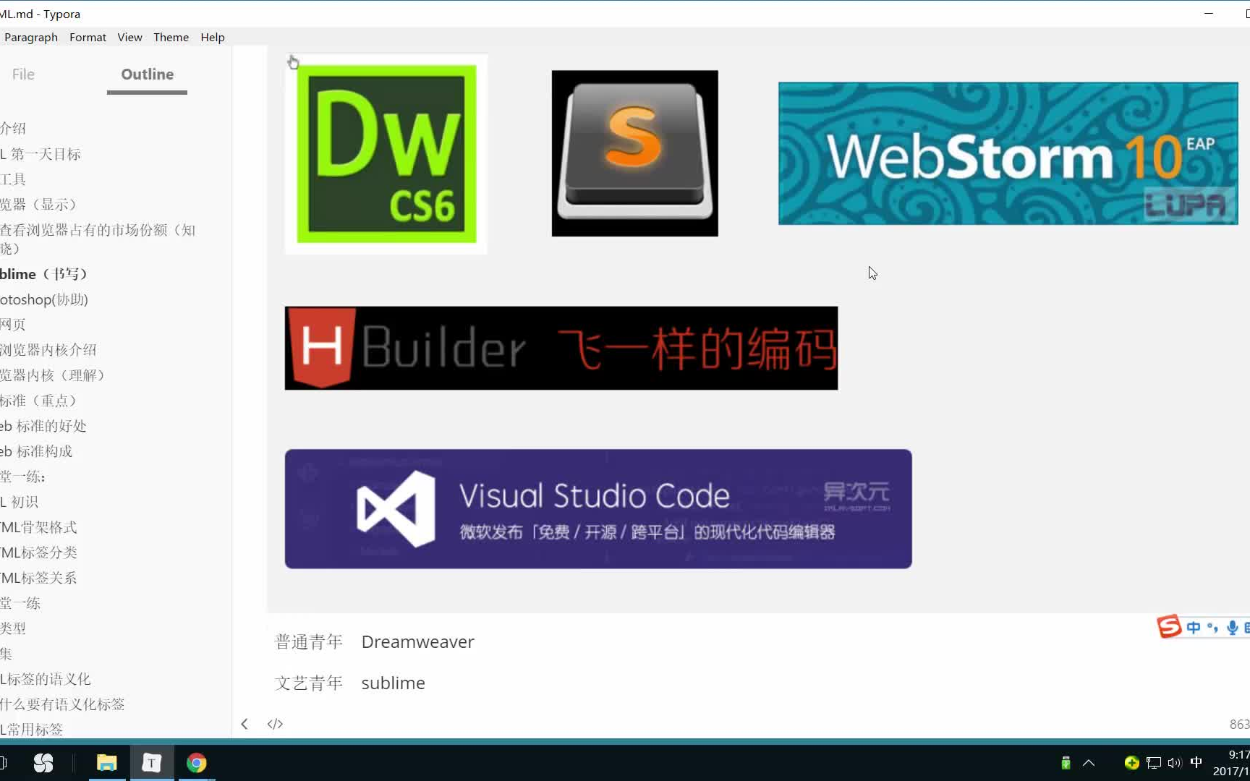Go to outline item 'eb 标准的好处'
The height and width of the screenshot is (781, 1250).
tap(43, 426)
